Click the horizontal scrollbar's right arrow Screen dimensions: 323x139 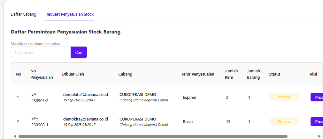319,136
